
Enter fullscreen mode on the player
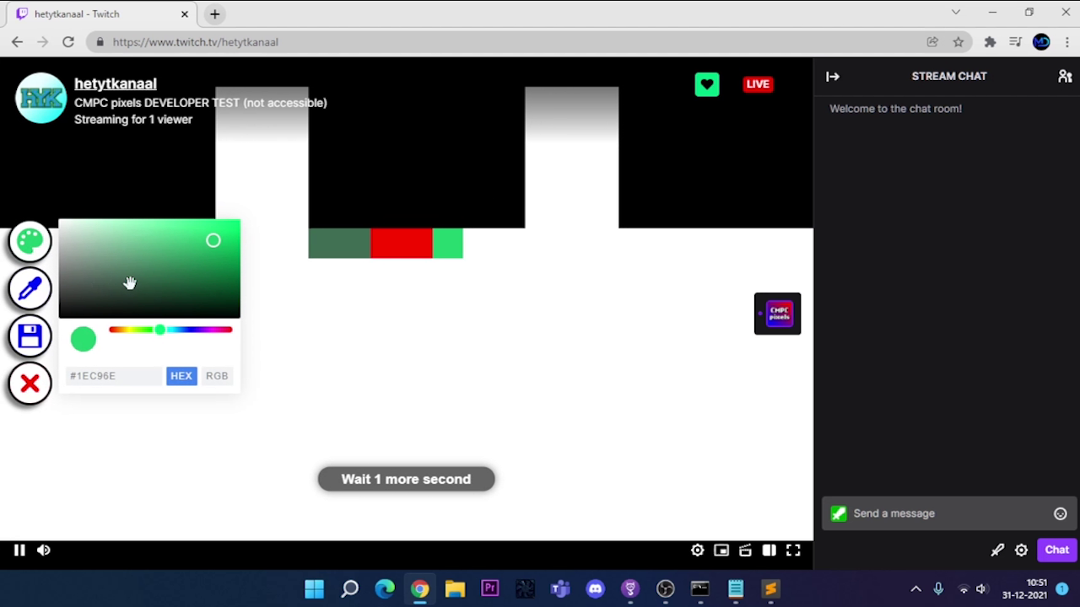tap(793, 551)
